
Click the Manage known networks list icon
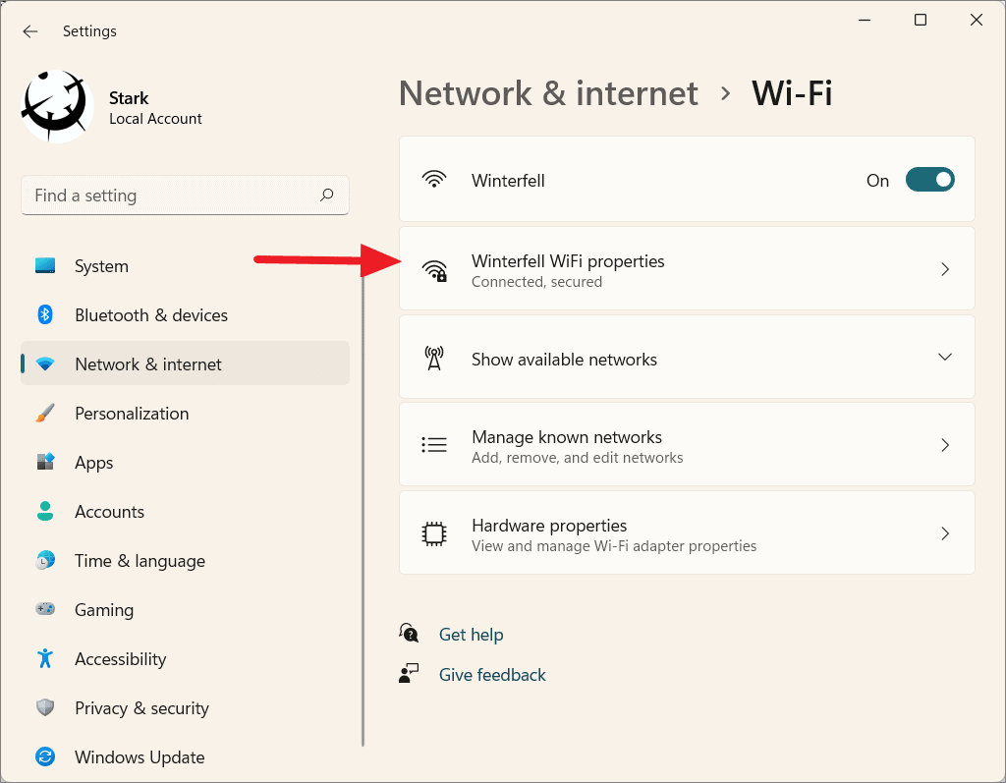[433, 444]
